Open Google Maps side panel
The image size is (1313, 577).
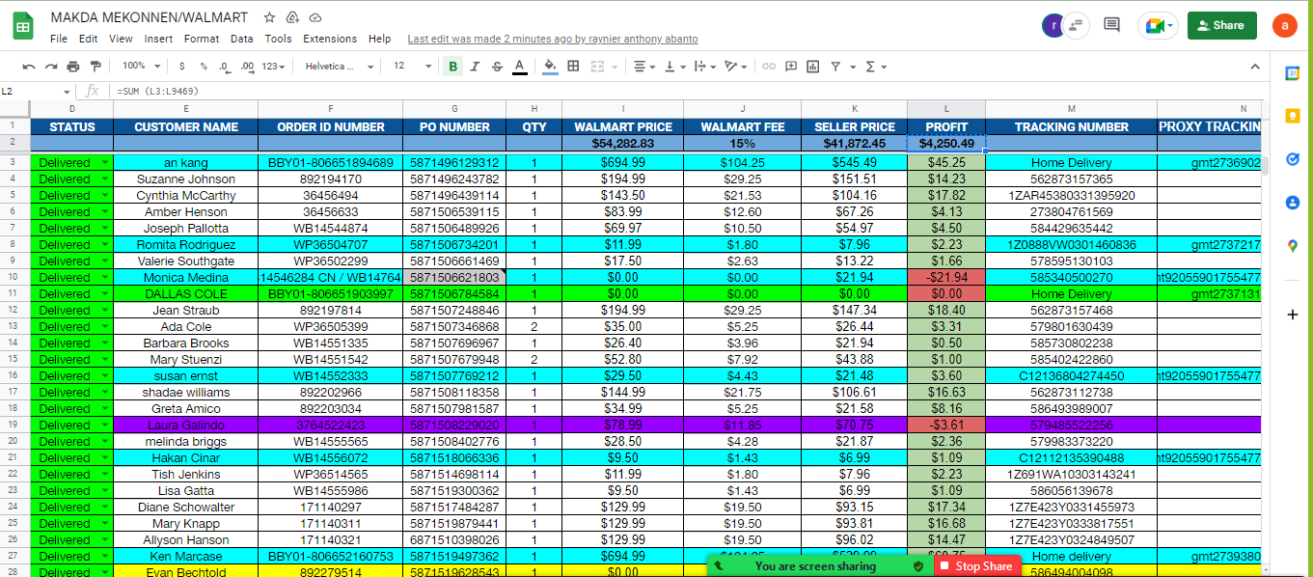pyautogui.click(x=1293, y=246)
